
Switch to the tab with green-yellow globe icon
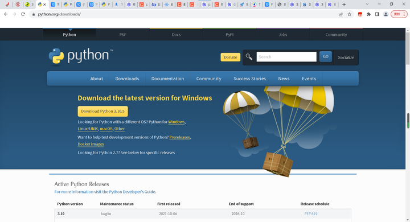pos(27,5)
